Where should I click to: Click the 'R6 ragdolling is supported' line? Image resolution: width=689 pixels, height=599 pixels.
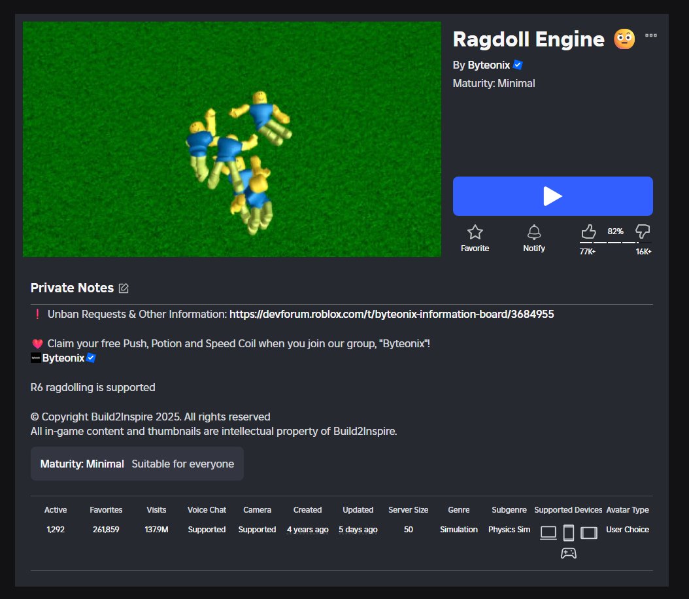(93, 387)
